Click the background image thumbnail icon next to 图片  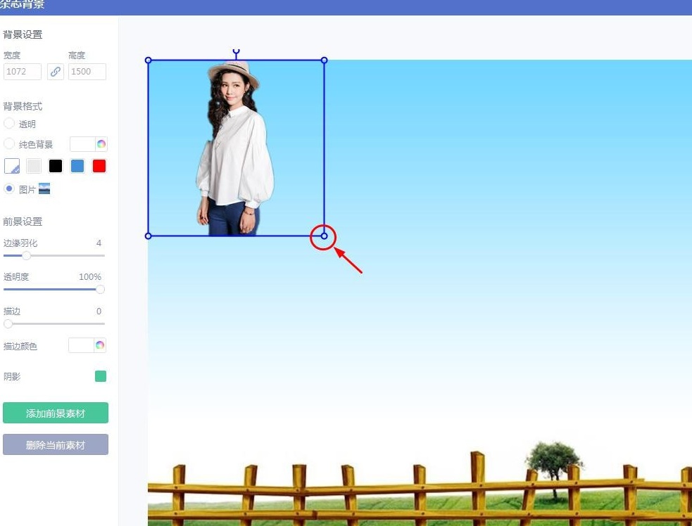44,189
